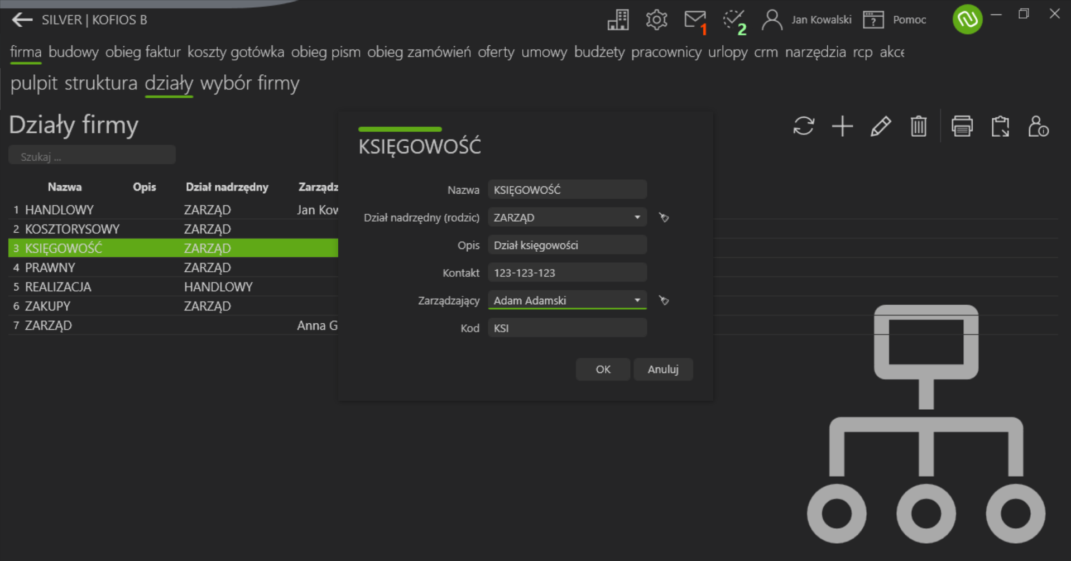This screenshot has height=561, width=1071.
Task: Open the obieg faktur menu
Action: 143,52
